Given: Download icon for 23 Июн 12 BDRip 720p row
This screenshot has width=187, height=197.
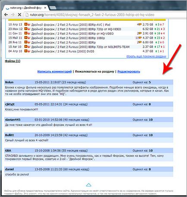Looking at the screenshot, I should pyautogui.click(x=26, y=29).
